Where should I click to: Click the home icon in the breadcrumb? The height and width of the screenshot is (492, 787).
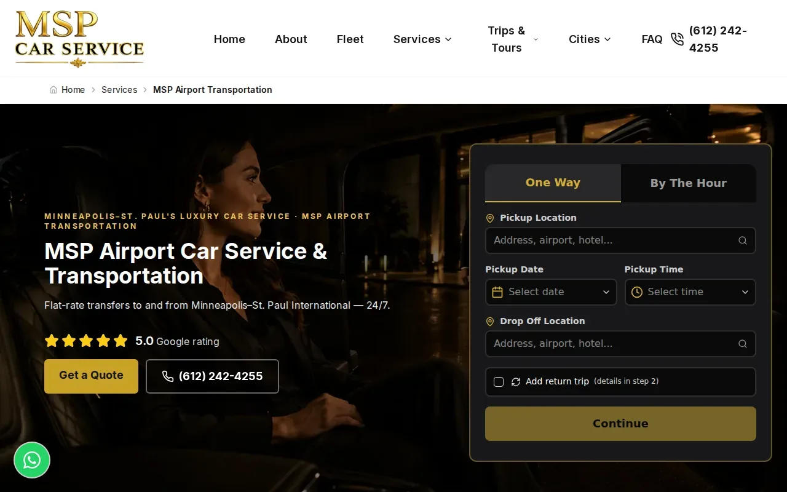pos(53,90)
